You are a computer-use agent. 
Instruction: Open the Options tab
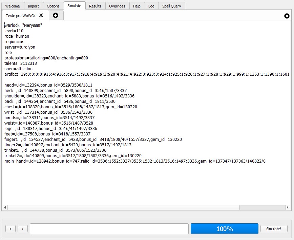click(x=53, y=6)
